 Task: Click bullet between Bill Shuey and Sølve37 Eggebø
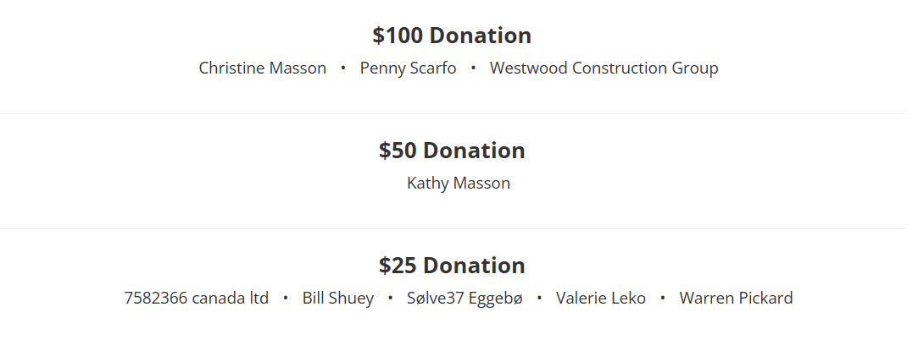click(390, 298)
